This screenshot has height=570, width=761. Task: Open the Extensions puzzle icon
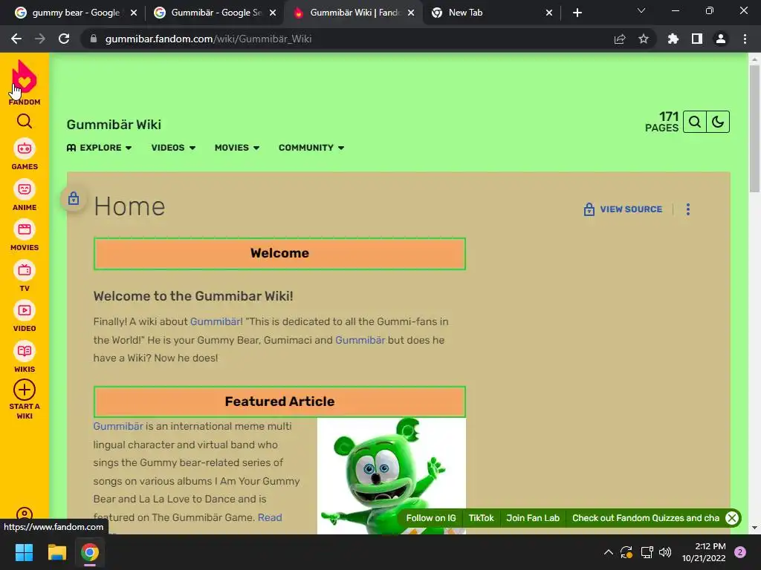(673, 39)
